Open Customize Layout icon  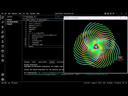coord(113,13)
